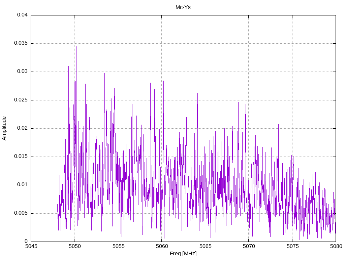Click the y-axis tick label '0'

click(x=26, y=241)
